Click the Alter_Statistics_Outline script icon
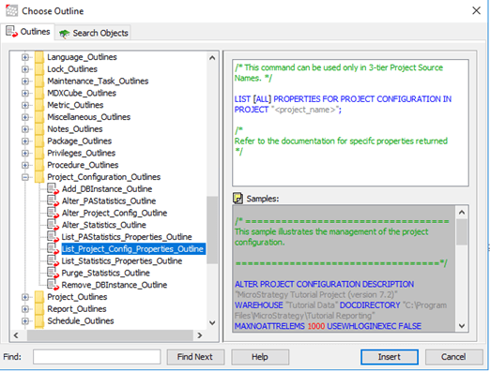This screenshot has height=371, width=490. click(53, 225)
